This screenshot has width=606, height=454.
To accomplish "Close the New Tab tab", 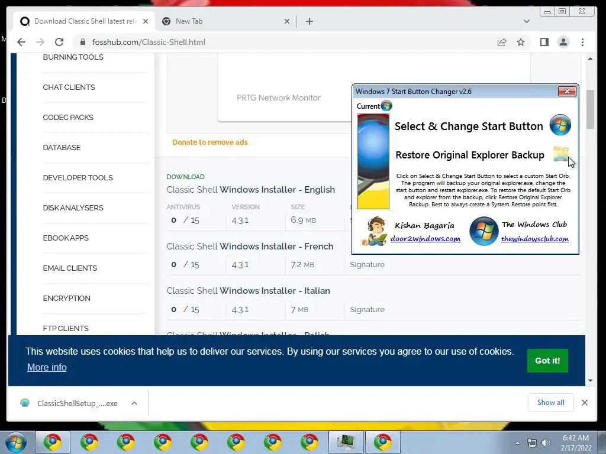I will pos(287,21).
